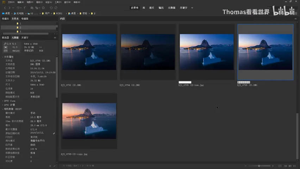Open the 堆栈(S) menu
Screen dimensions: 300x169
pos(39,2)
